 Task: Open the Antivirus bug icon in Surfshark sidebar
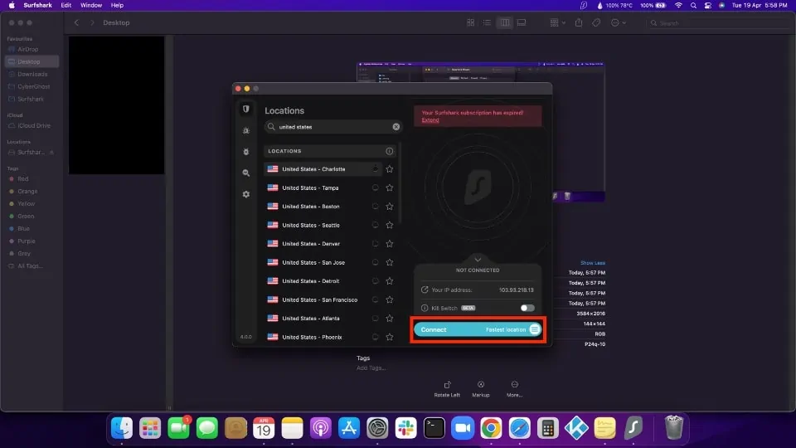246,152
